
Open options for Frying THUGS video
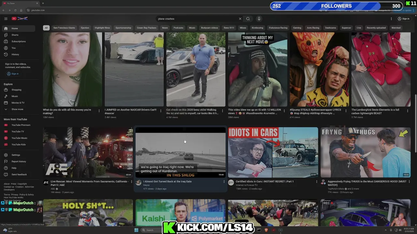(409, 182)
